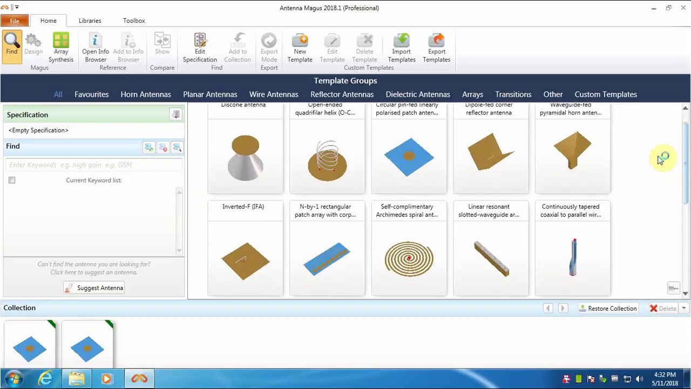Viewport: 691px width, 389px height.
Task: Filter by Horn Antennas group
Action: coord(146,94)
